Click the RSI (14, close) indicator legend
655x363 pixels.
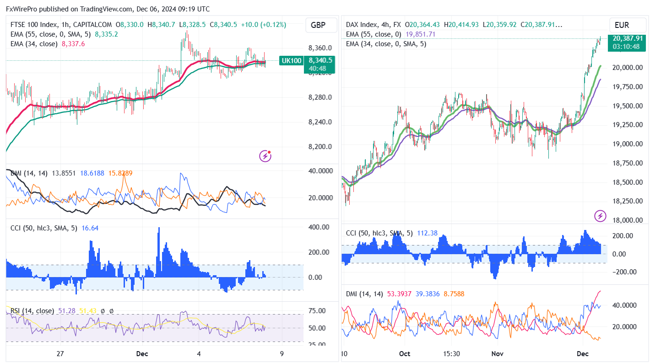[x=32, y=311]
